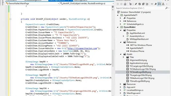Screen dimensions: 171x96
Task: Click inside the Search Solution Explorer box
Action: click(140, 8)
